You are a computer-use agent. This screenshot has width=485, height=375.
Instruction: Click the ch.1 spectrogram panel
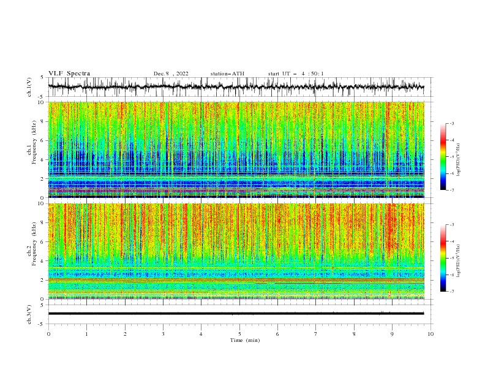coord(236,150)
